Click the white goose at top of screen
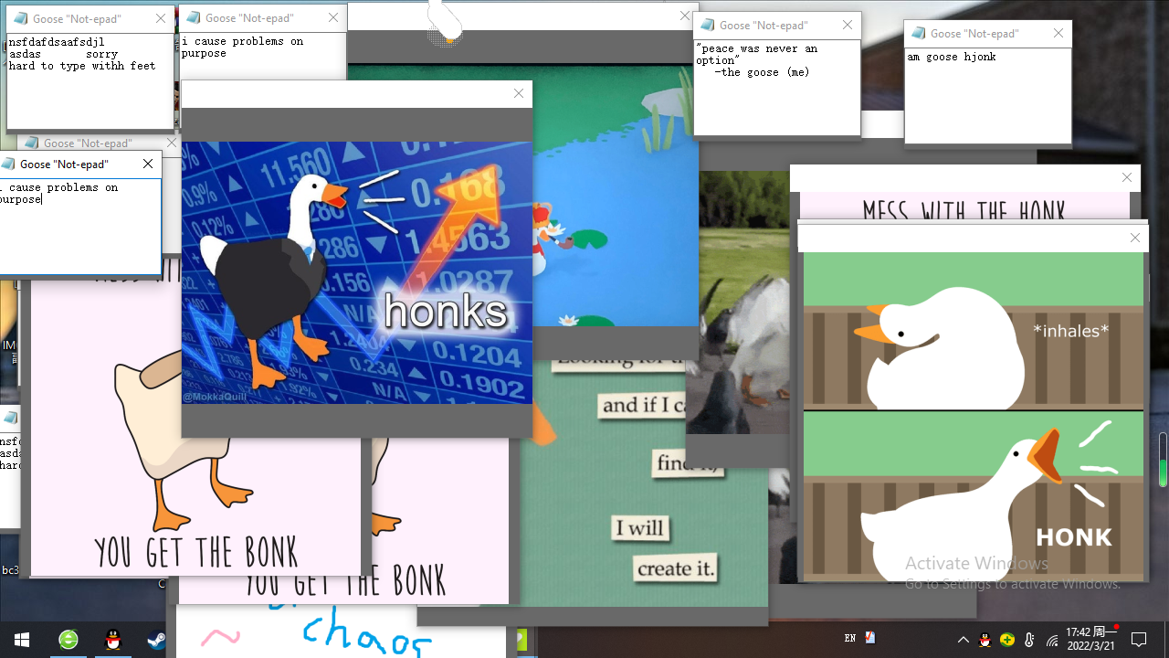This screenshot has width=1169, height=658. pos(445,22)
